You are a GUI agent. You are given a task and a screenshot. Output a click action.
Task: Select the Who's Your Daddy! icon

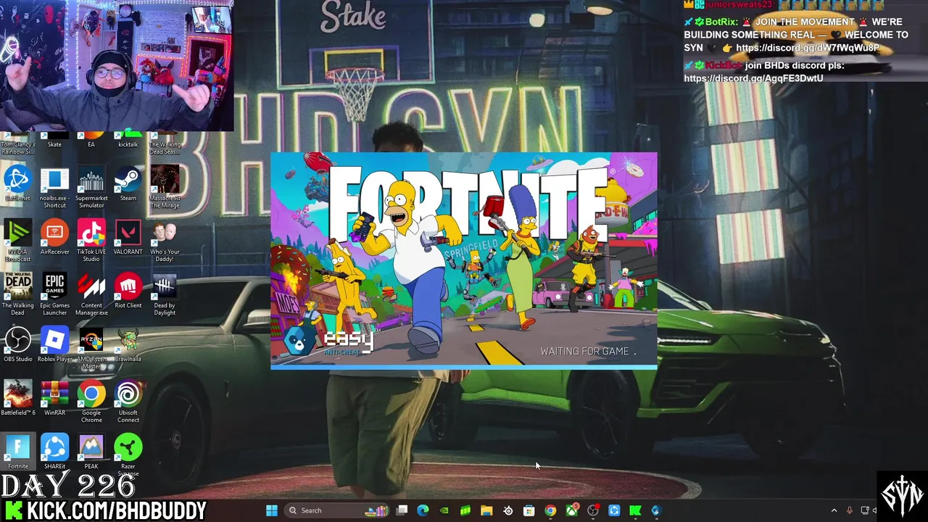coord(165,241)
